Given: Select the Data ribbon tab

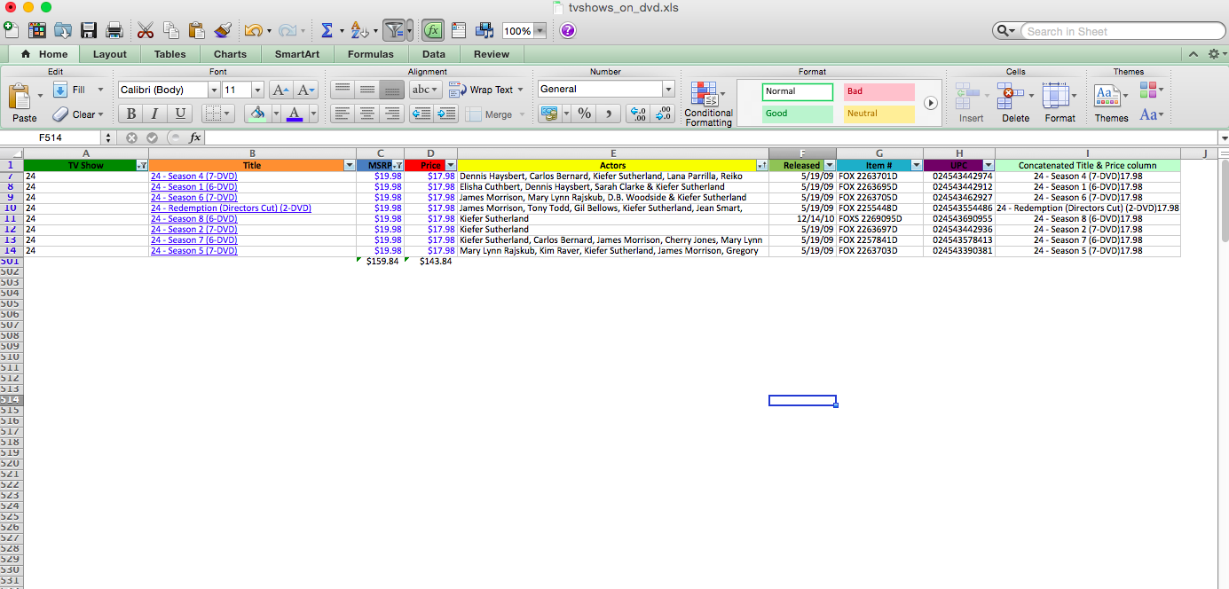Looking at the screenshot, I should click(434, 54).
